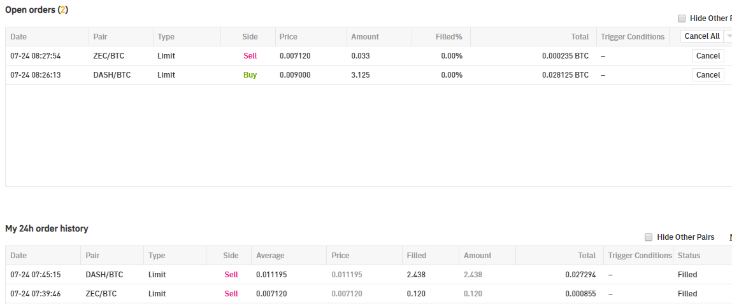Screen dimensions: 732x304
Task: Select ZEC/BTC pair in the 24h order history
Action: pos(101,294)
